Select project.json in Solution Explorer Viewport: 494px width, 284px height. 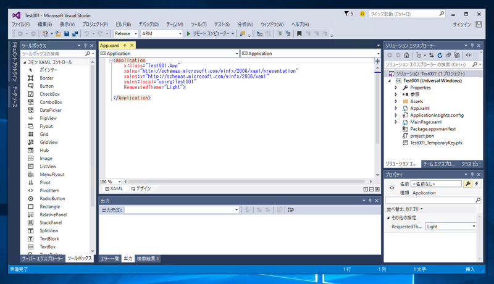click(x=422, y=136)
